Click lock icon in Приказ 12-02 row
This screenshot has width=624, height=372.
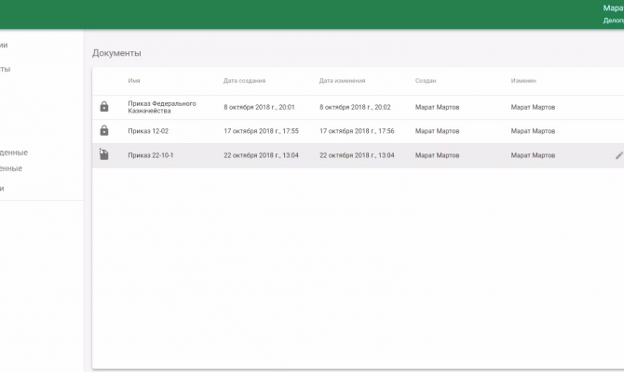(104, 130)
